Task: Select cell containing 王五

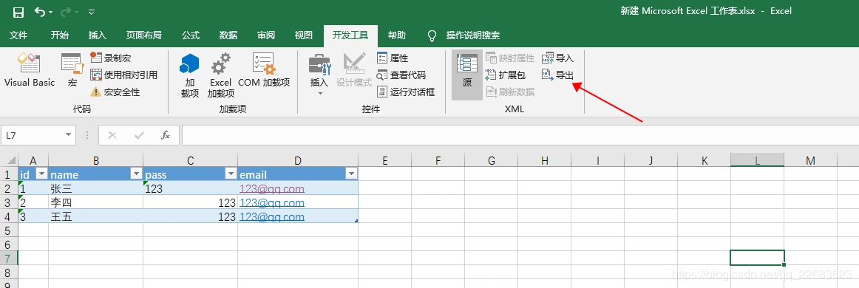Action: click(x=96, y=216)
